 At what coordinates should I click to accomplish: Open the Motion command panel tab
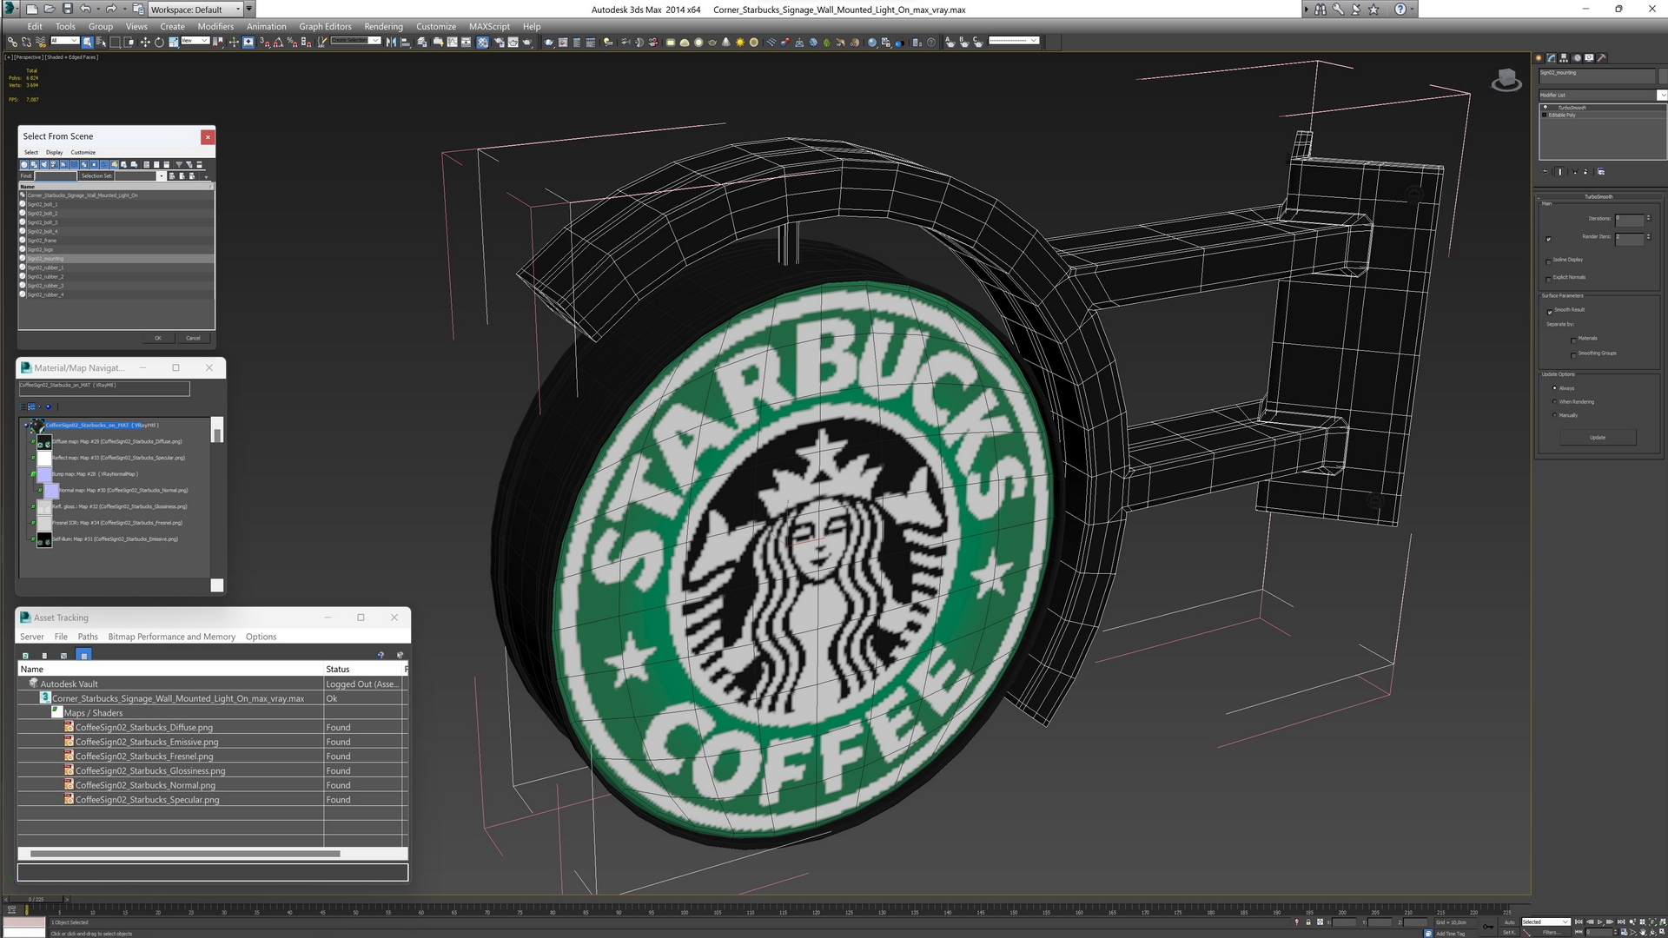(x=1577, y=58)
